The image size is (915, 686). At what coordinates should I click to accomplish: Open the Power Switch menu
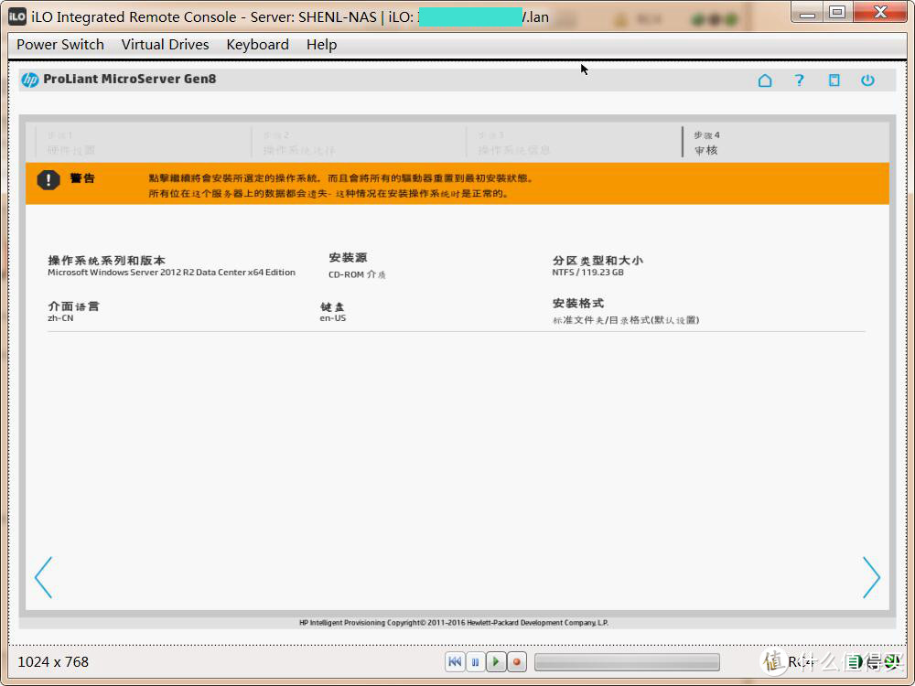click(x=59, y=44)
